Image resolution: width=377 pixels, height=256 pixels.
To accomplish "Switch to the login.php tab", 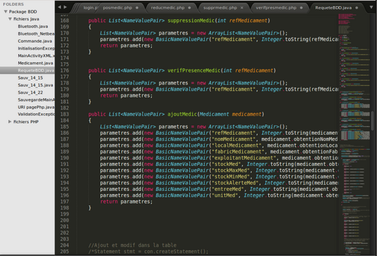I will click(90, 8).
